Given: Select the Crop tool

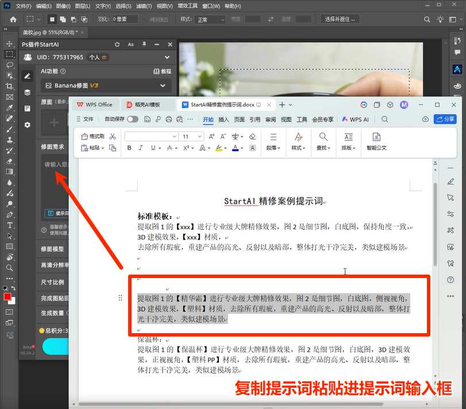Looking at the screenshot, I should pos(10,86).
